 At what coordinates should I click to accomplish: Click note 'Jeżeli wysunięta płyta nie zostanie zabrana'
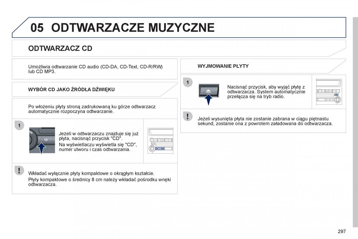click(265, 121)
